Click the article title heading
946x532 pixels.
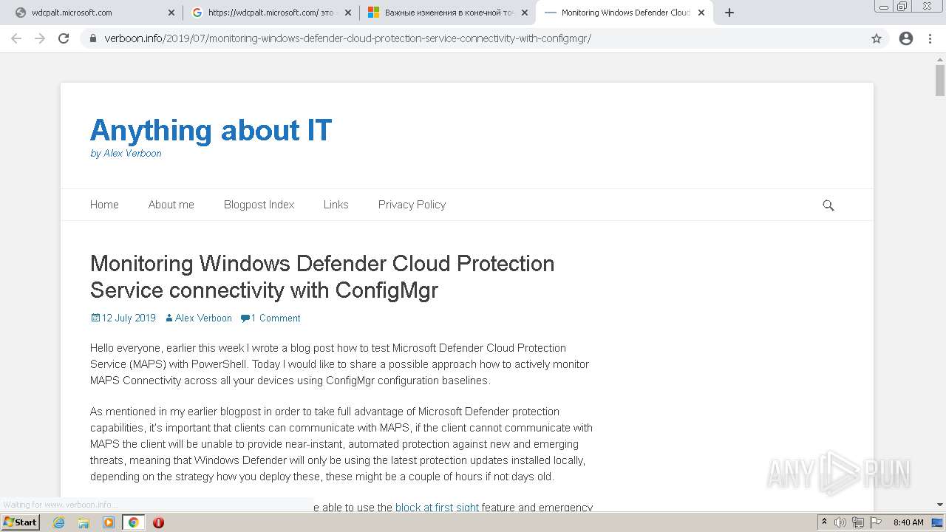pos(322,276)
